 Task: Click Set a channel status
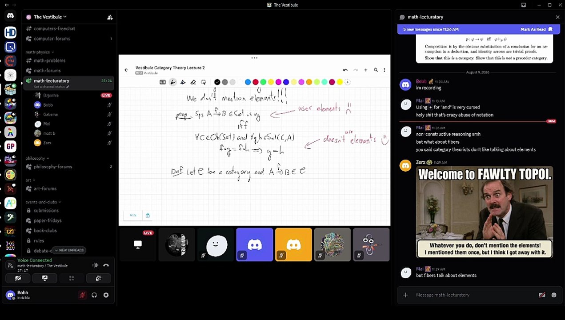[x=51, y=87]
